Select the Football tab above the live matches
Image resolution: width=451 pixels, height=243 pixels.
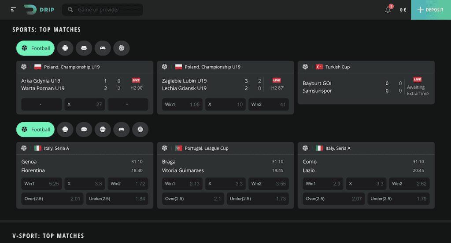point(35,48)
